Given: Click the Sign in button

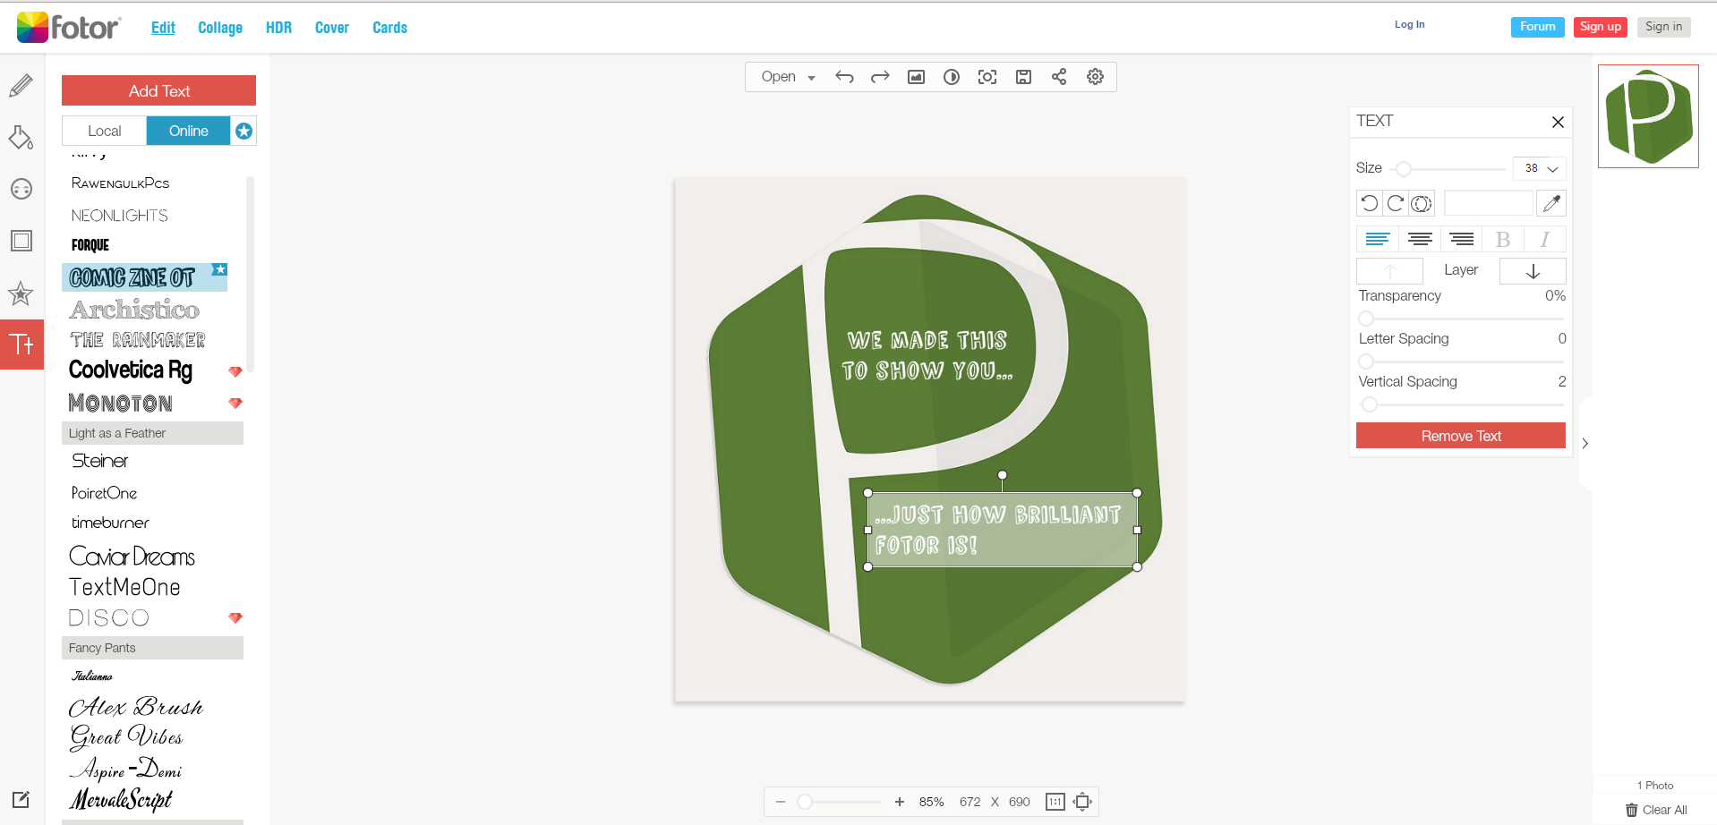Looking at the screenshot, I should (x=1663, y=27).
